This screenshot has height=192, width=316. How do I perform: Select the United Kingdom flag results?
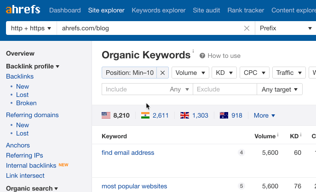184,115
